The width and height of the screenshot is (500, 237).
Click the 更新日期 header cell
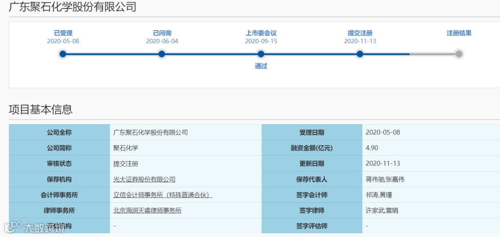(x=312, y=164)
